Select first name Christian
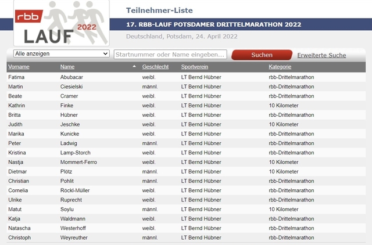The image size is (372, 245). tap(19, 181)
